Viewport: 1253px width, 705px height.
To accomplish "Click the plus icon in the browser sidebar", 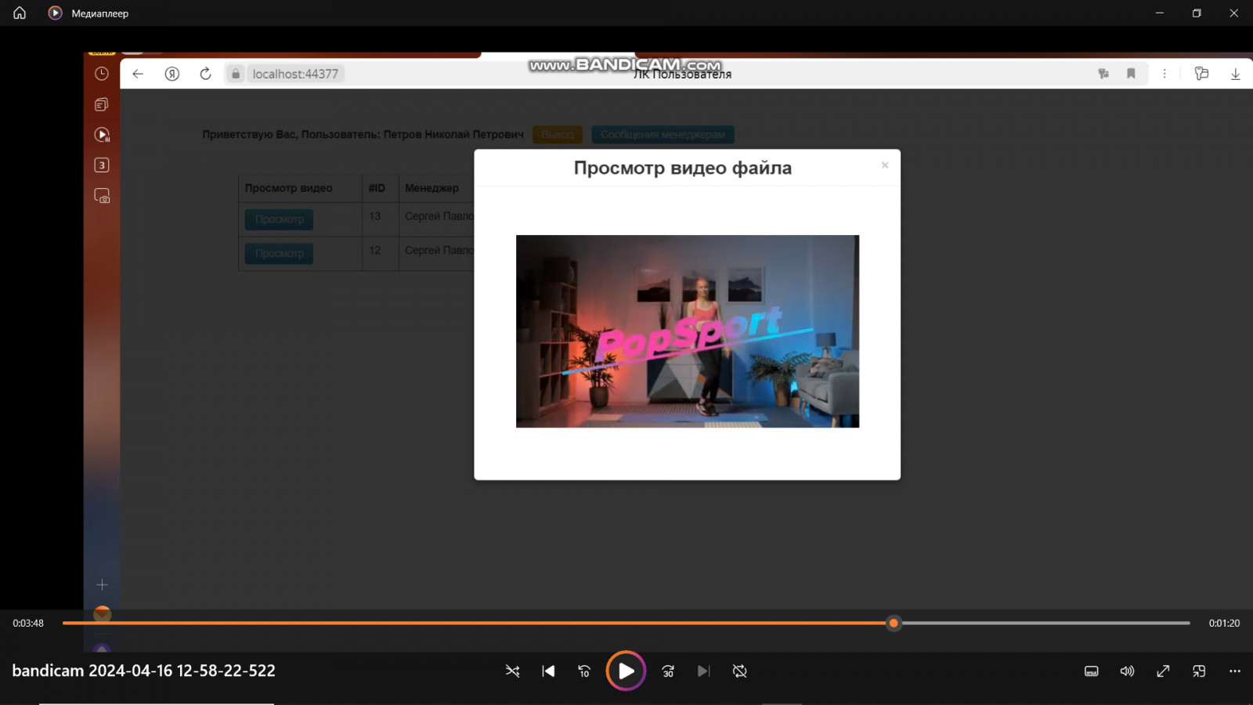I will [x=102, y=585].
